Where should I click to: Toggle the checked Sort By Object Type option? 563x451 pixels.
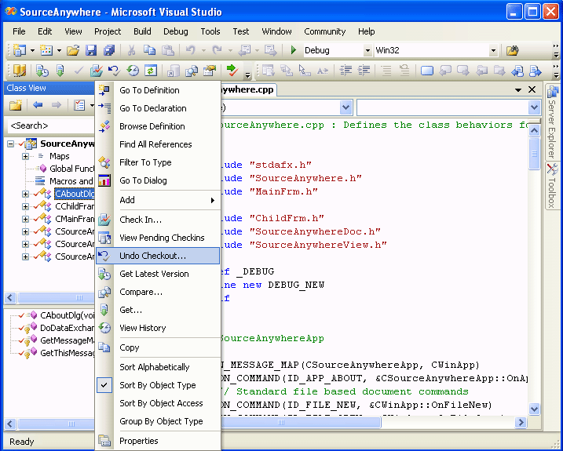[x=157, y=385]
